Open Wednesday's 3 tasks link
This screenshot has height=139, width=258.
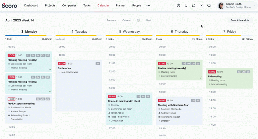(x=110, y=39)
